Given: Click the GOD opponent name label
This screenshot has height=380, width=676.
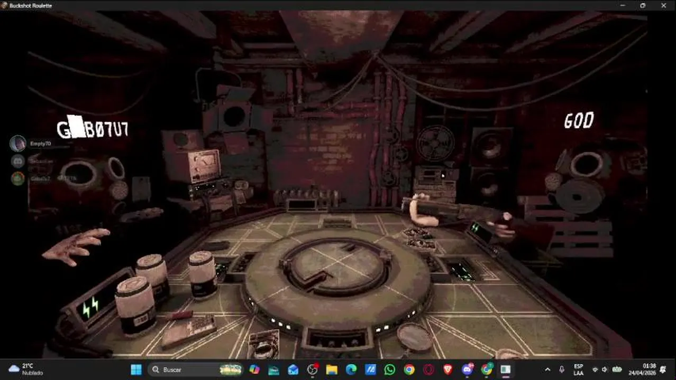Looking at the screenshot, I should pyautogui.click(x=579, y=121).
